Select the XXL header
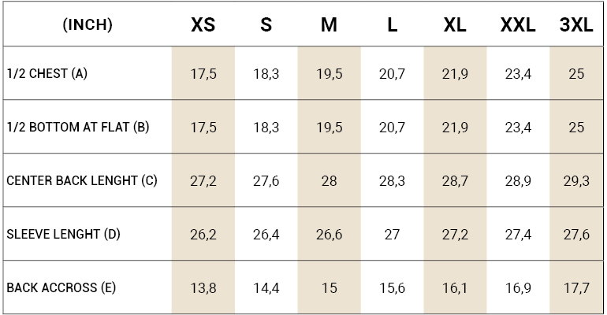 pos(518,24)
